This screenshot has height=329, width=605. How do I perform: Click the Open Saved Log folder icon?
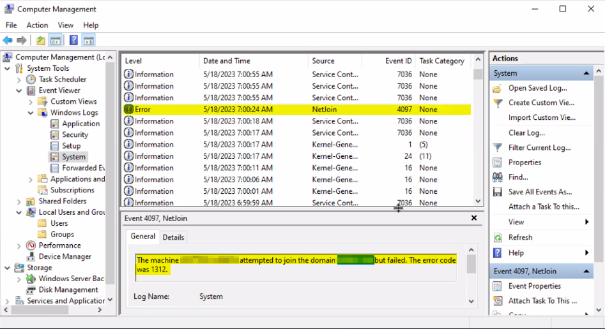click(x=497, y=89)
